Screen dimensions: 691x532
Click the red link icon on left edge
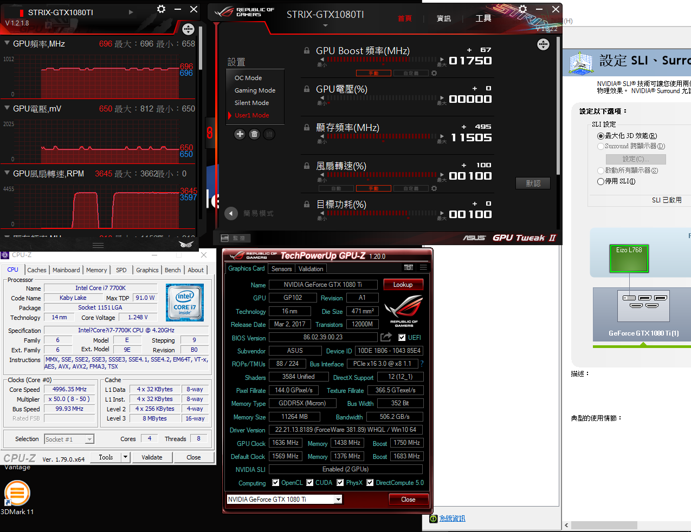[210, 132]
